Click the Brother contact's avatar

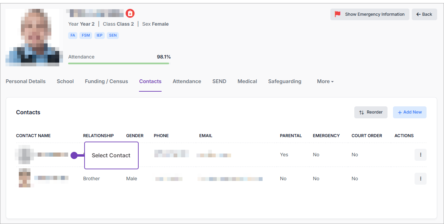coord(25,178)
